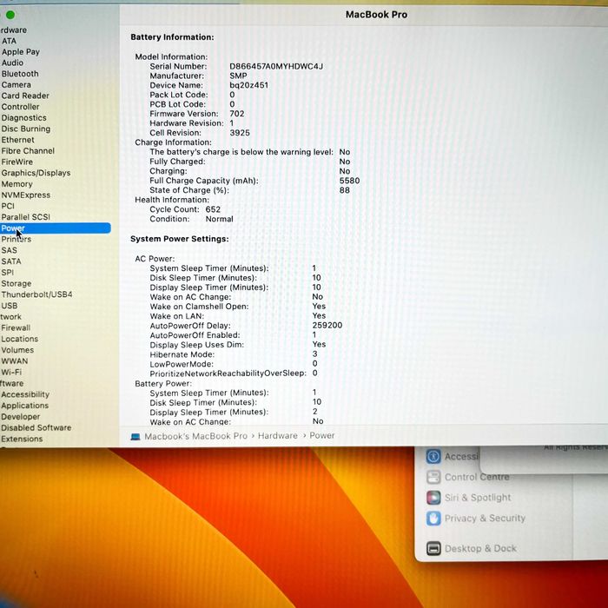
Task: Select Firewall under Network
Action: tap(16, 328)
